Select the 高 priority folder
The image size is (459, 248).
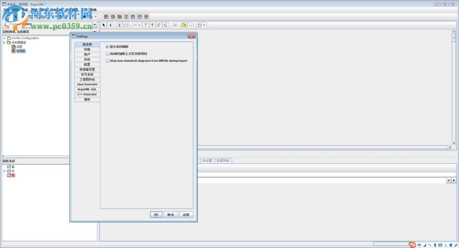(x=11, y=167)
